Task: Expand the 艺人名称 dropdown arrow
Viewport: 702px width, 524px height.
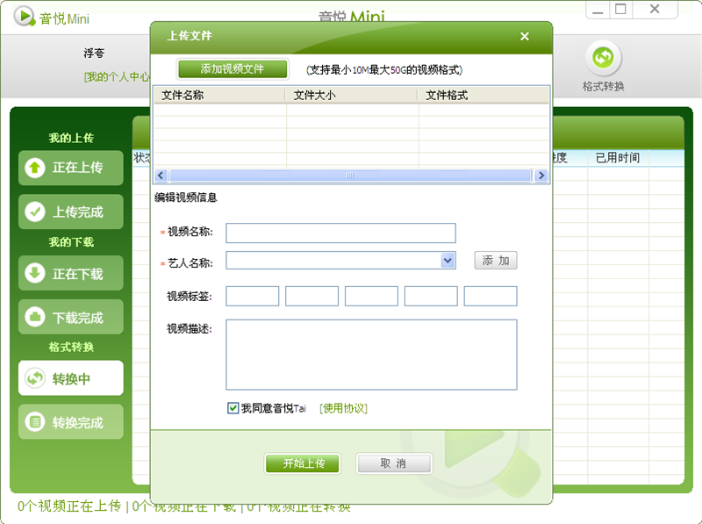Action: [x=448, y=261]
